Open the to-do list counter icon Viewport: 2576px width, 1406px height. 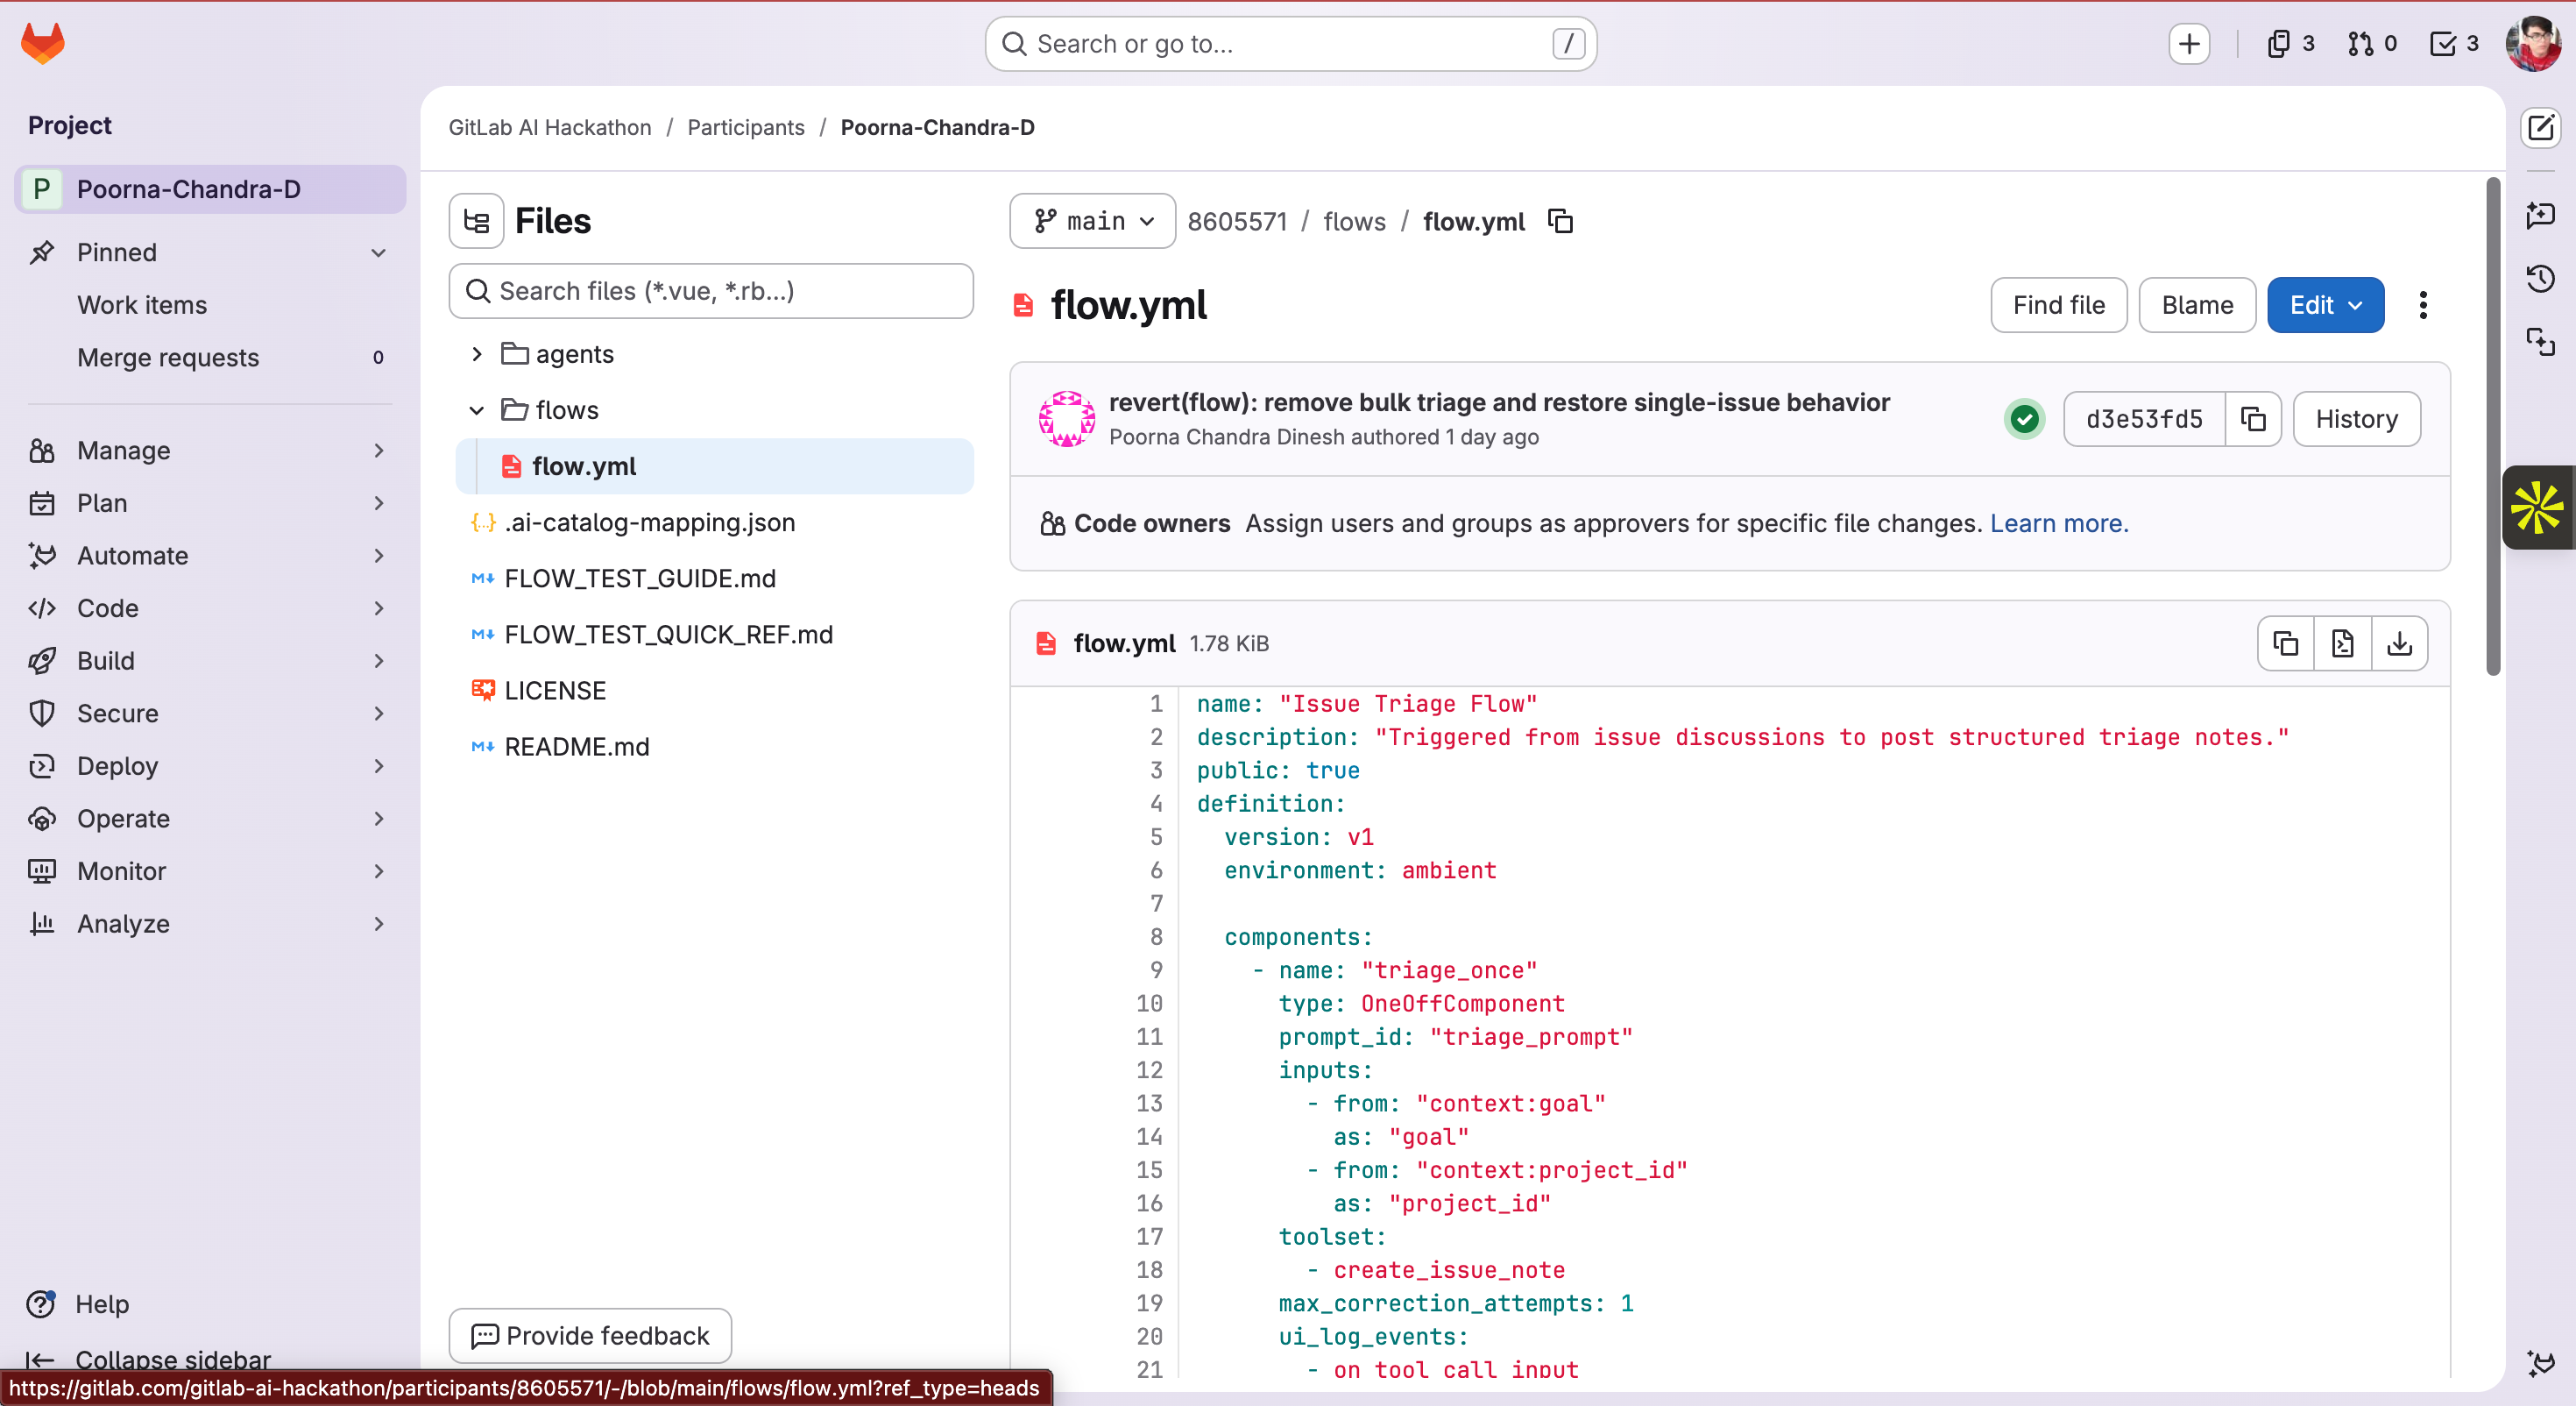click(2454, 44)
